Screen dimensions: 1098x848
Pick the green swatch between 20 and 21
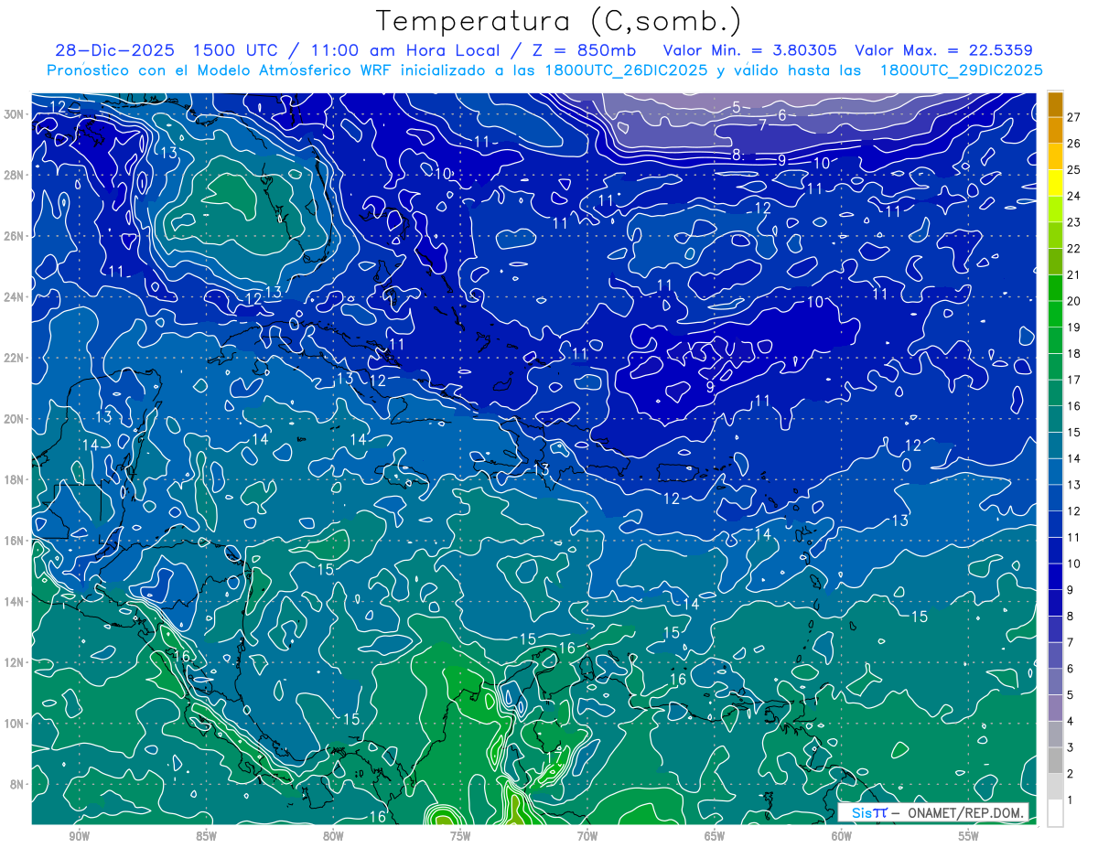pyautogui.click(x=1055, y=288)
